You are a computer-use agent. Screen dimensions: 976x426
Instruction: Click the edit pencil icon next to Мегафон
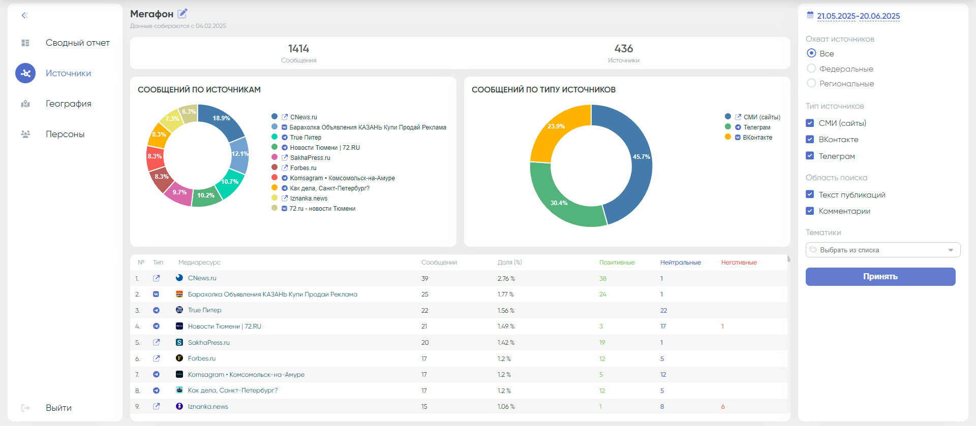pos(182,14)
